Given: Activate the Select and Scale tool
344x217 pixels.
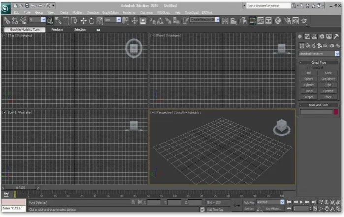Looking at the screenshot, I should 100,21.
